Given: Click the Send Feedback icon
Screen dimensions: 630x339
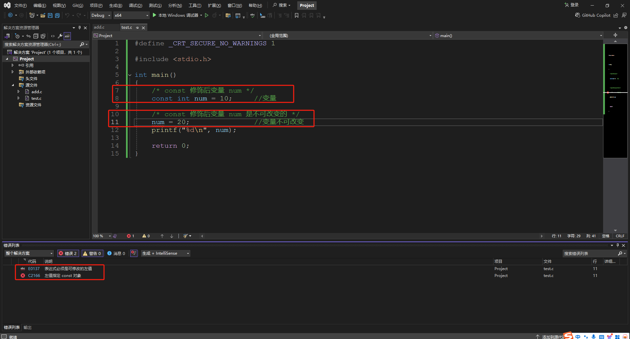Looking at the screenshot, I should 624,15.
